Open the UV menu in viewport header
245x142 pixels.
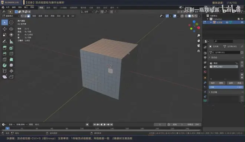(x=73, y=16)
